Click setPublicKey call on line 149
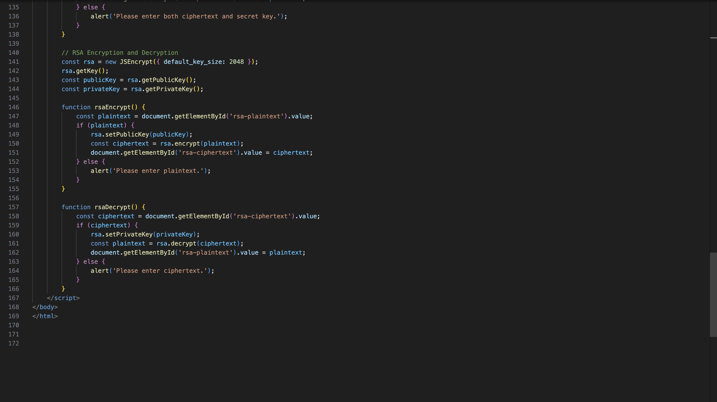The width and height of the screenshot is (717, 402). coord(127,134)
